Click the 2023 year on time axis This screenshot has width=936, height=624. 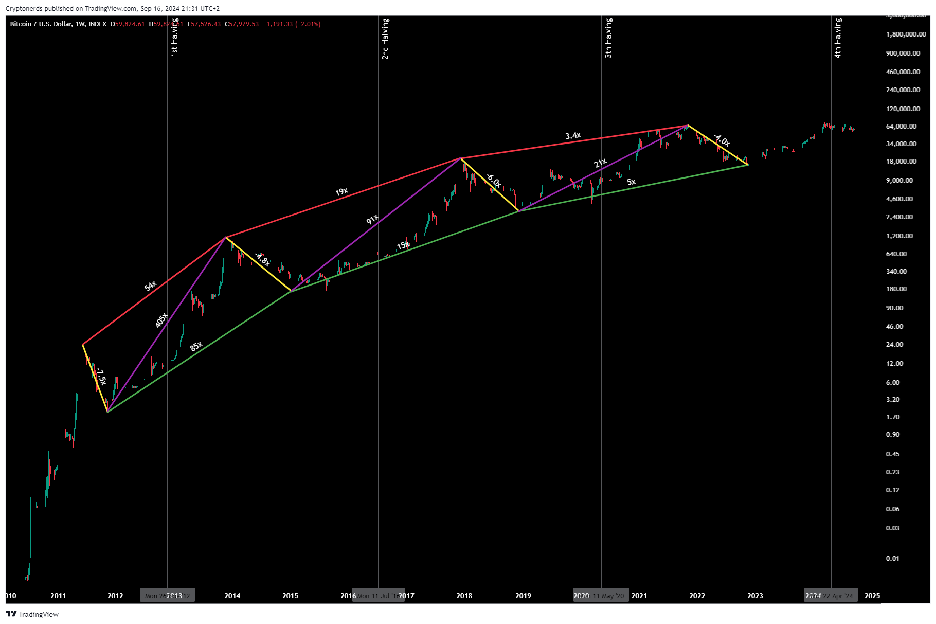click(x=755, y=596)
